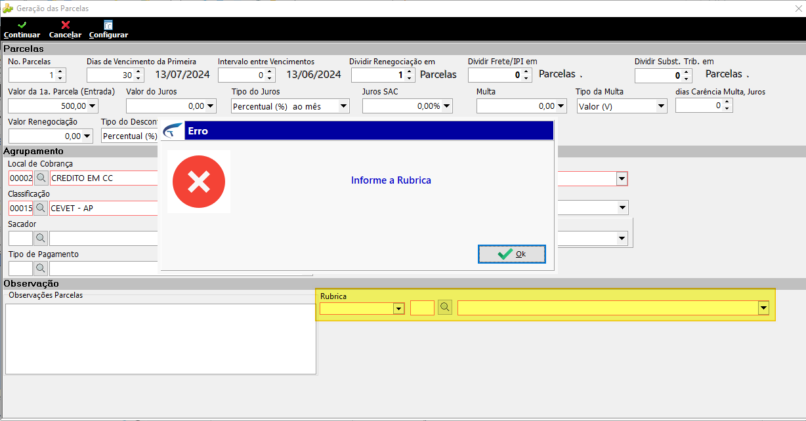
Task: Click the Local de Cobrança search magnifier
Action: click(x=41, y=178)
